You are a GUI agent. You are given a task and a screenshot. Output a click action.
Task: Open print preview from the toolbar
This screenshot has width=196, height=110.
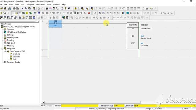point(18,9)
